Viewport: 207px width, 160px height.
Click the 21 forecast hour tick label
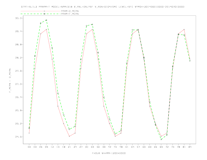(69, 147)
